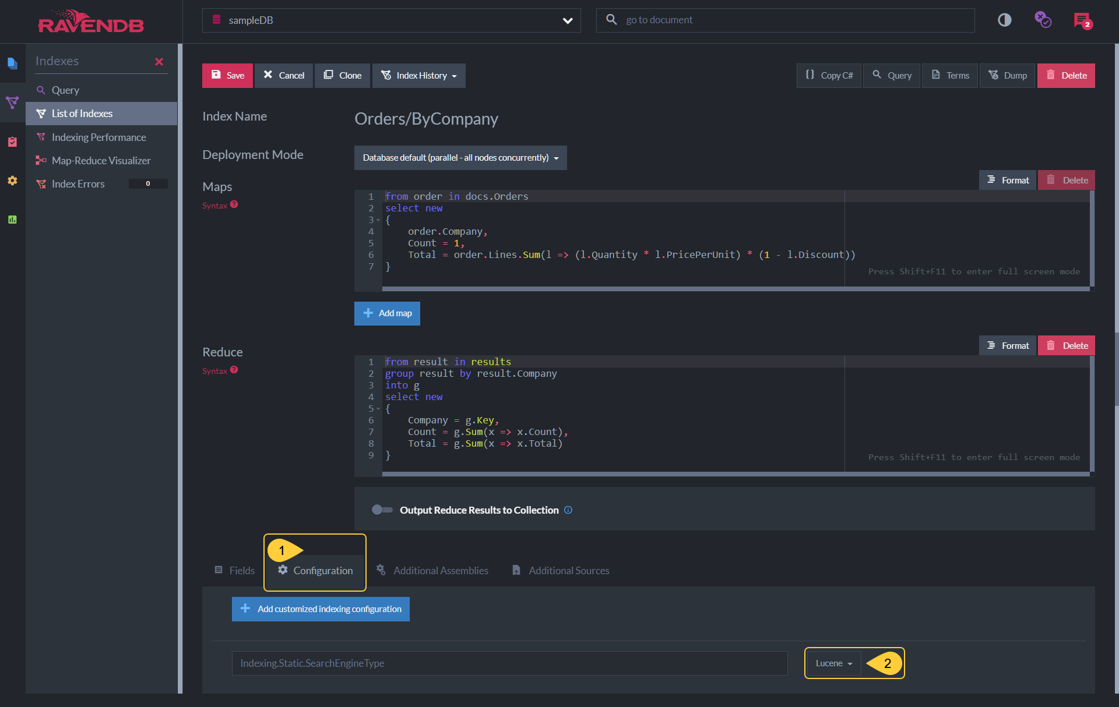1119x707 pixels.
Task: Open Map-Reduce Visualizer
Action: [101, 161]
